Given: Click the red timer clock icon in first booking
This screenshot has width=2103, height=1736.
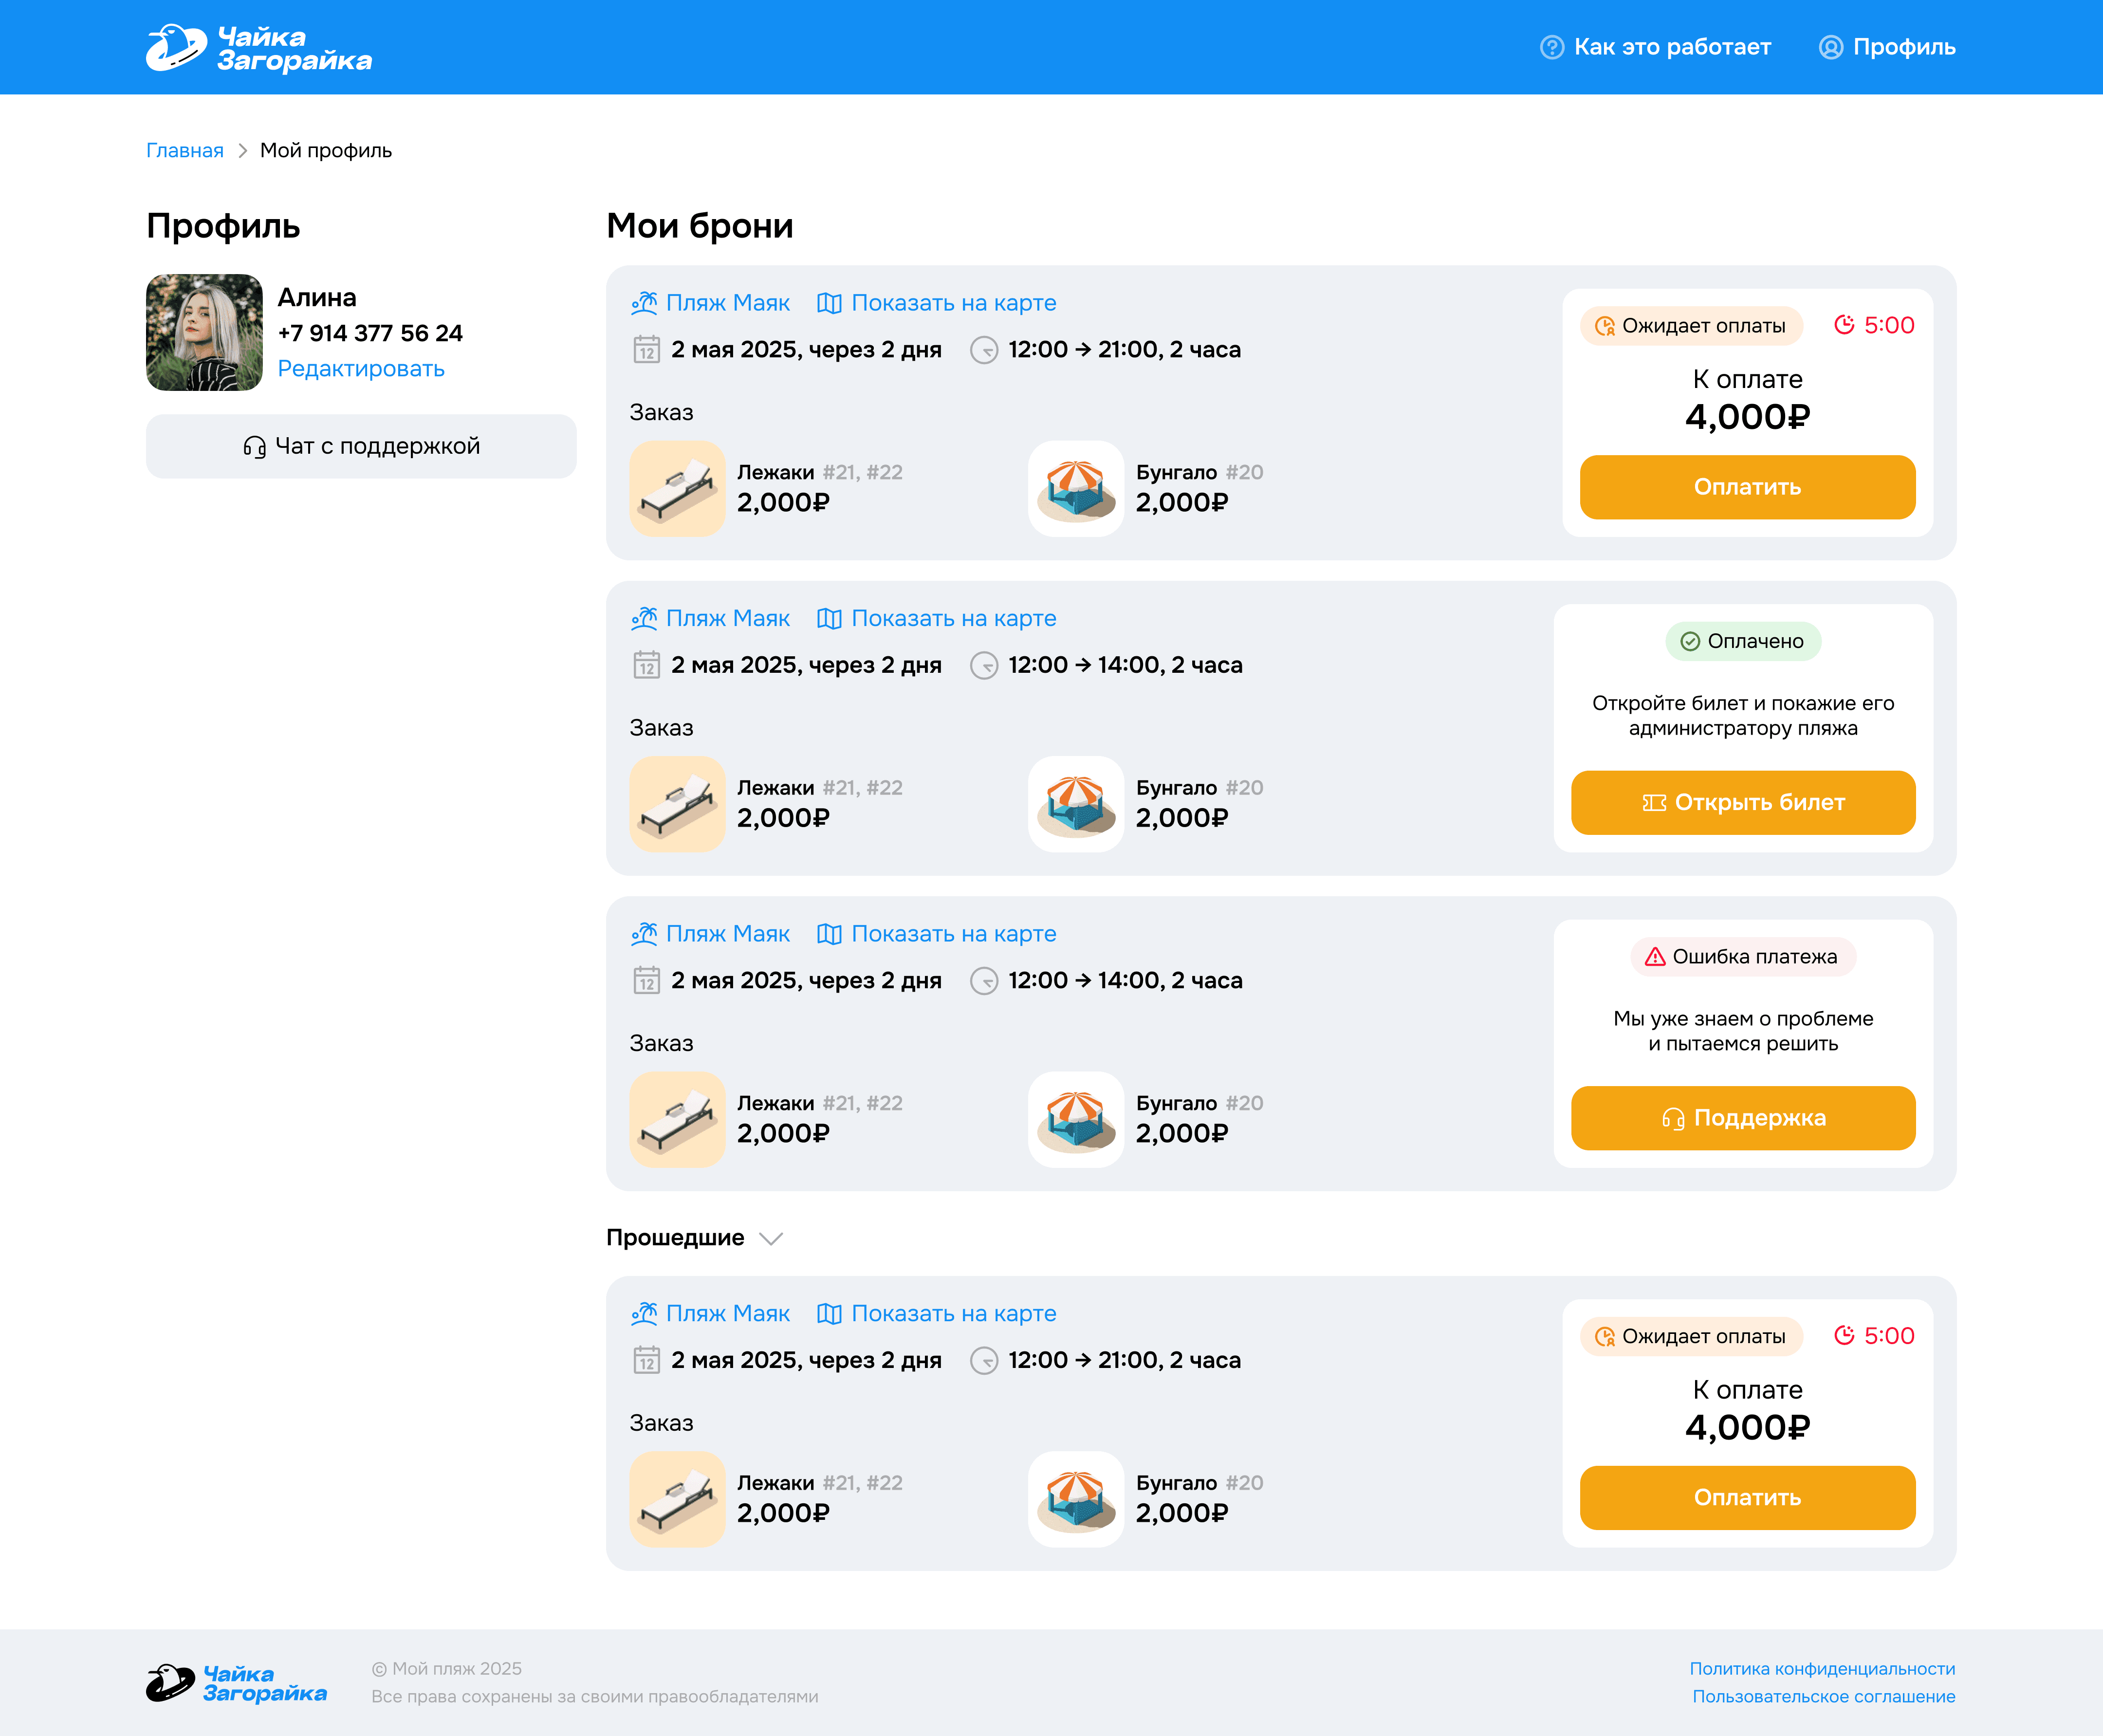Looking at the screenshot, I should 1844,325.
